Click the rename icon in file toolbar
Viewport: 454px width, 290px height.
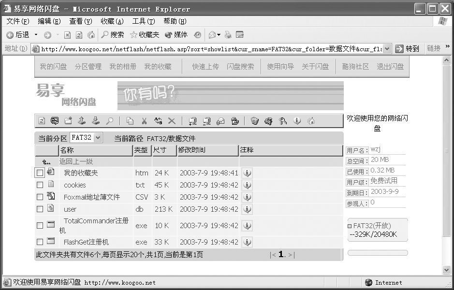(x=158, y=121)
